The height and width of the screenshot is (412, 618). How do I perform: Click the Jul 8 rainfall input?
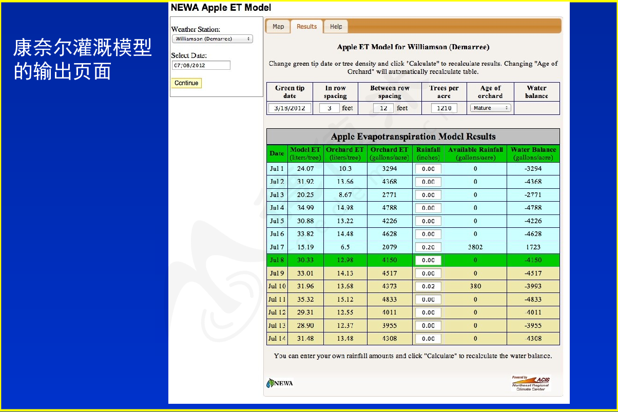(x=428, y=260)
